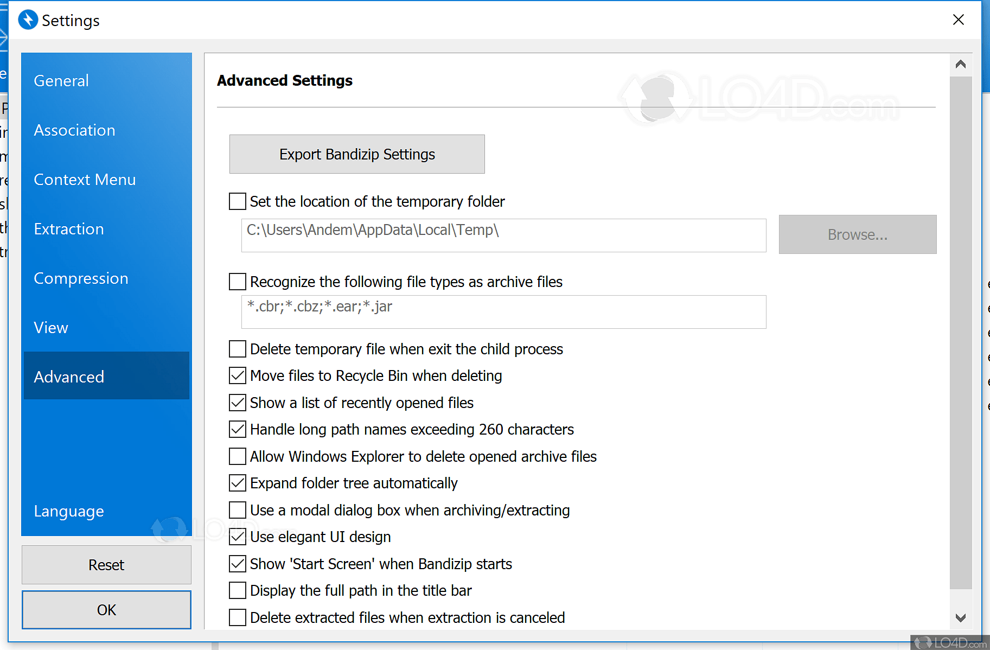
Task: Enable Allow Windows Explorer to delete opened archives
Action: 238,456
